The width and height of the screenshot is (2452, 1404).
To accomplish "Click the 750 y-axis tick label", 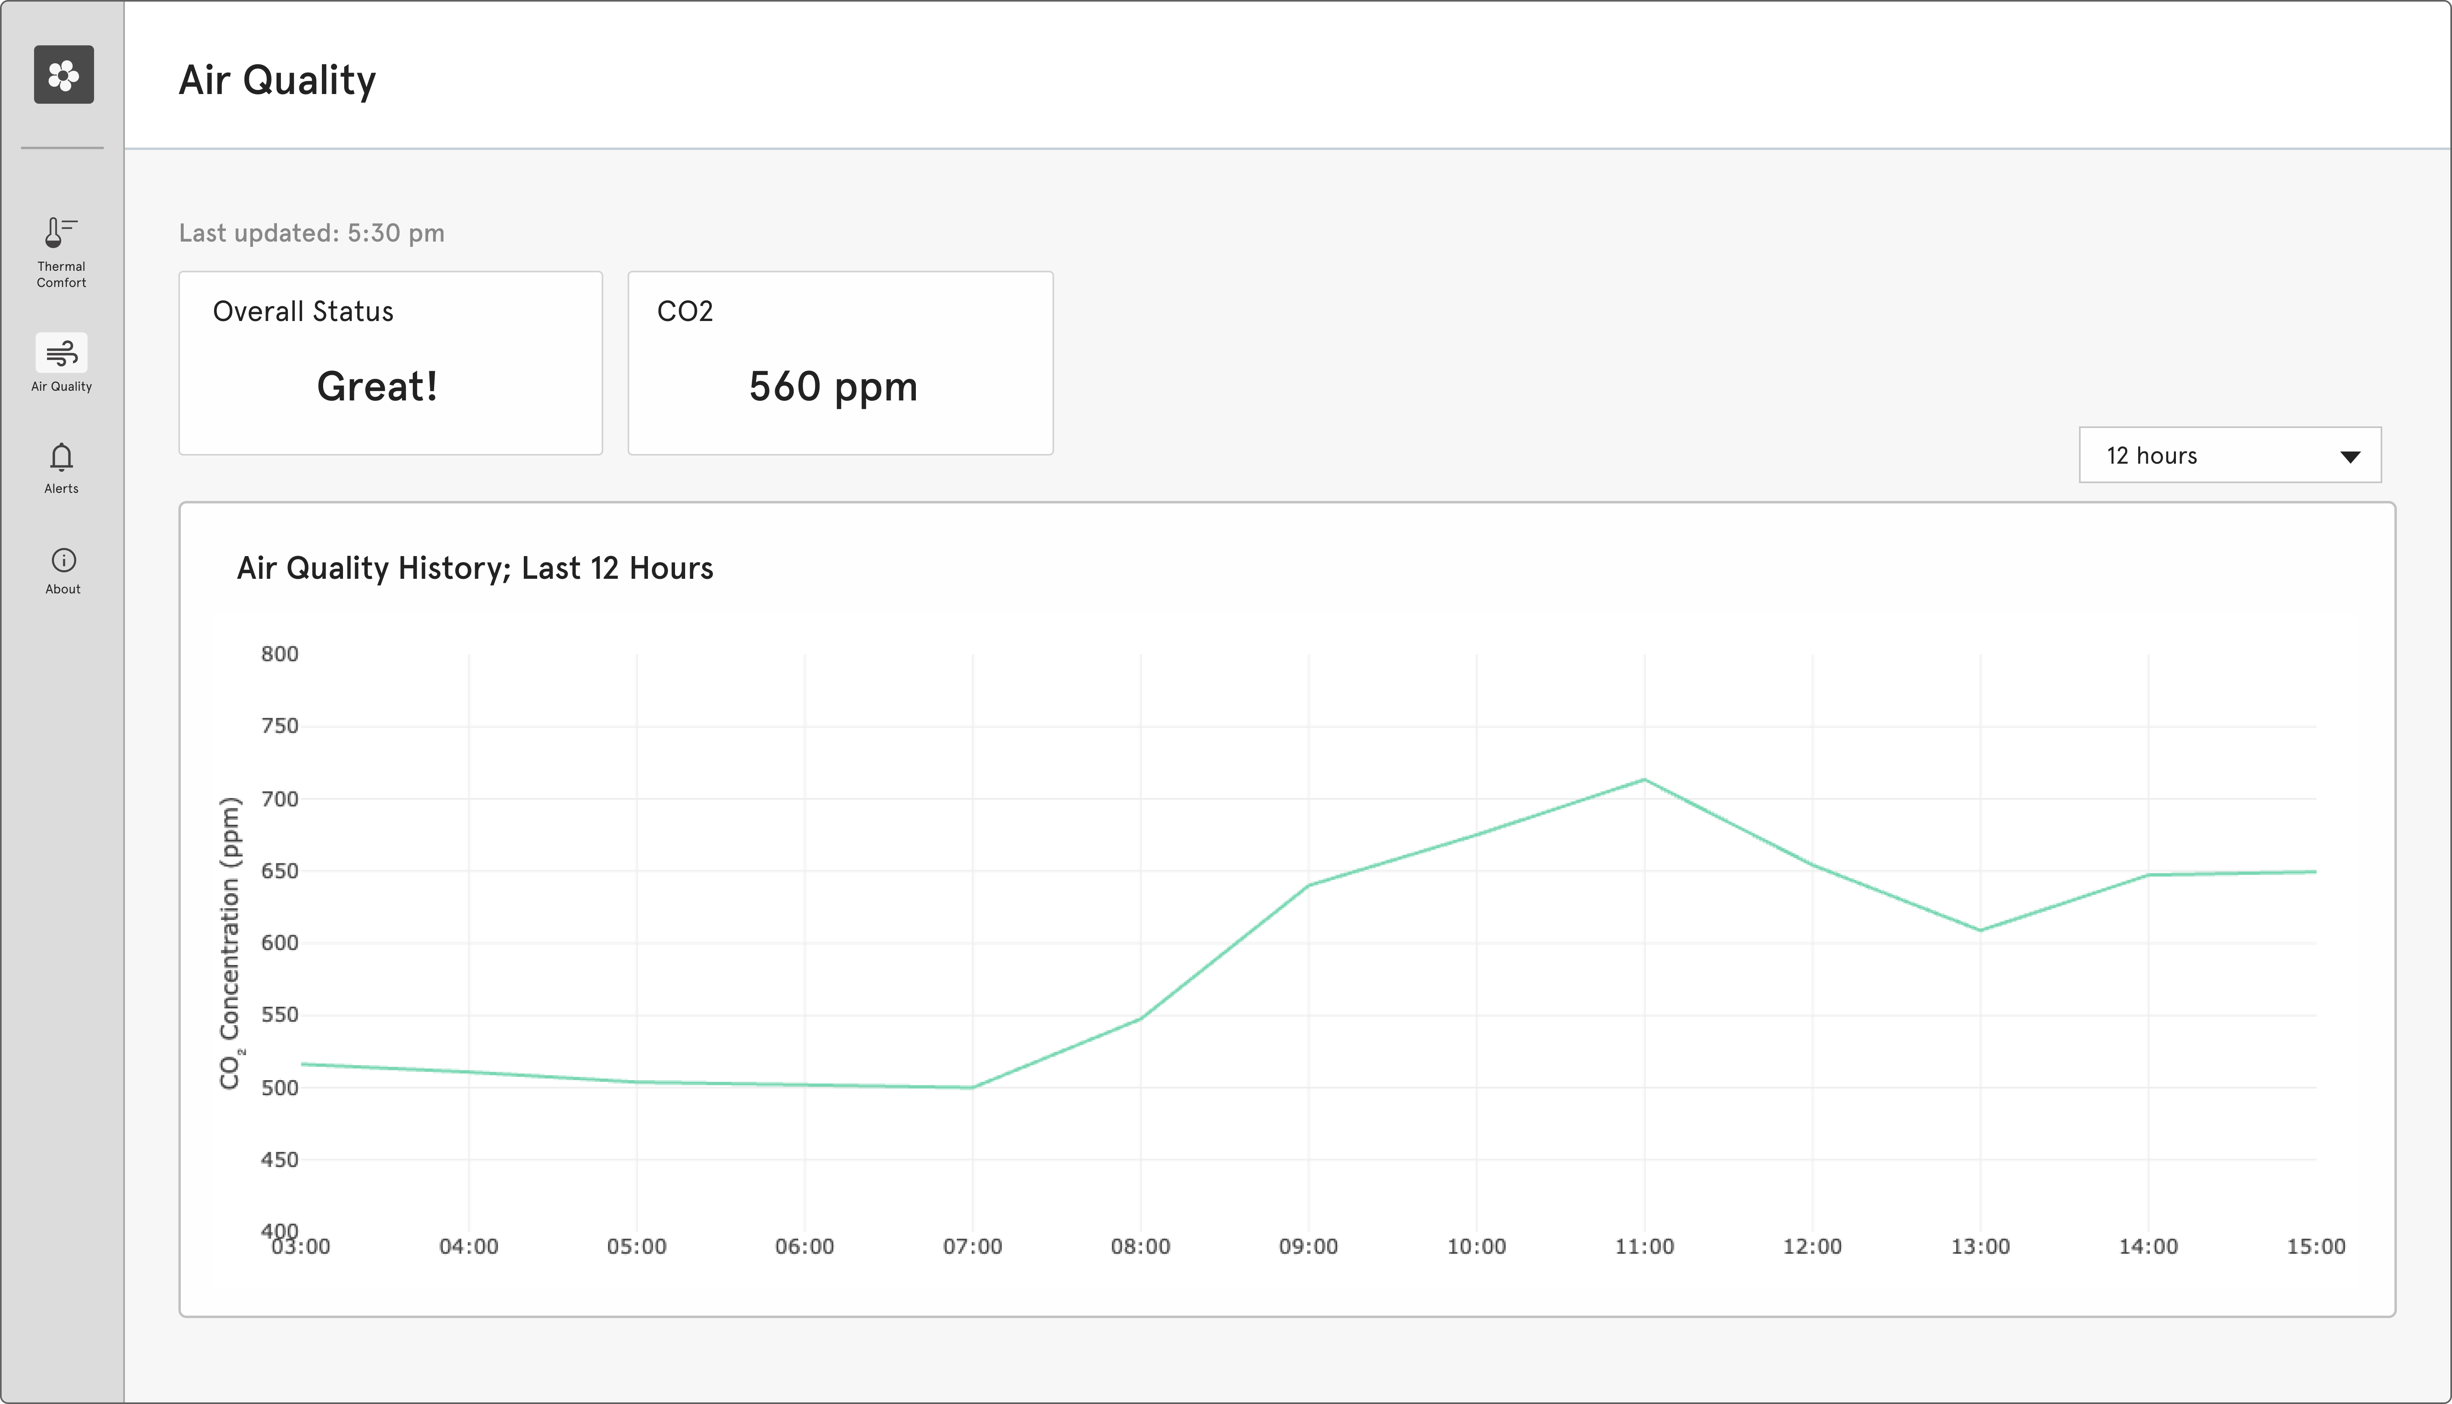I will click(x=280, y=726).
